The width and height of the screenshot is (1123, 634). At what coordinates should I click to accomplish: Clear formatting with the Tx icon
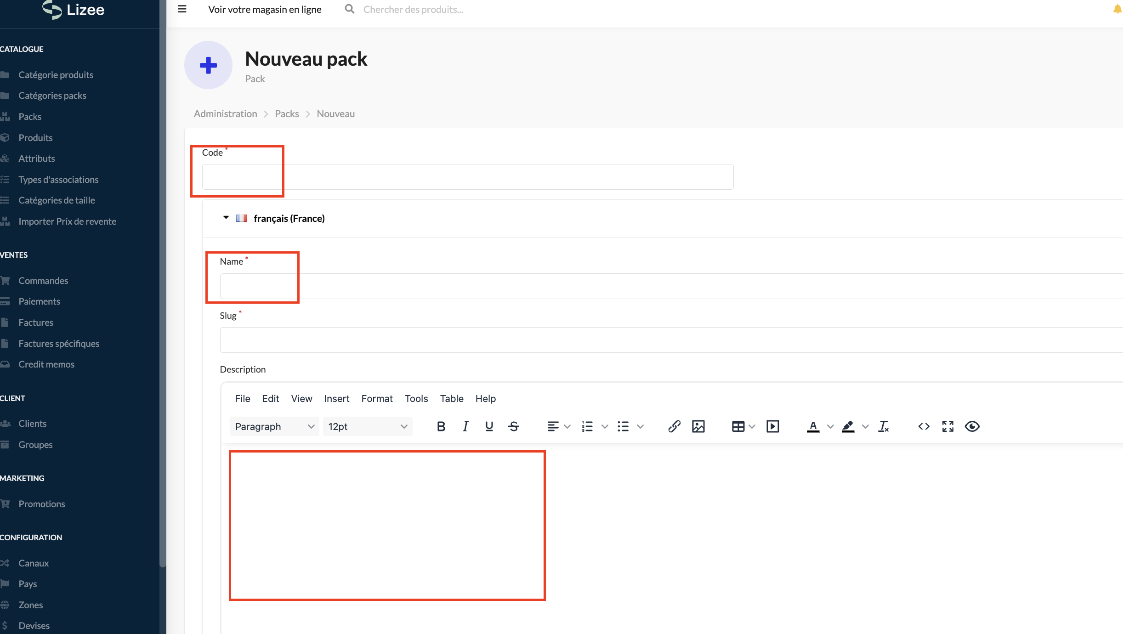click(883, 426)
